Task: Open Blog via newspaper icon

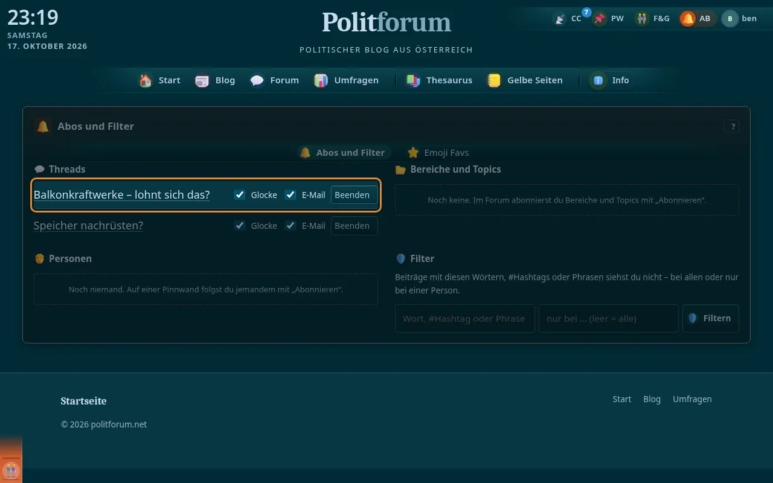Action: pyautogui.click(x=202, y=80)
